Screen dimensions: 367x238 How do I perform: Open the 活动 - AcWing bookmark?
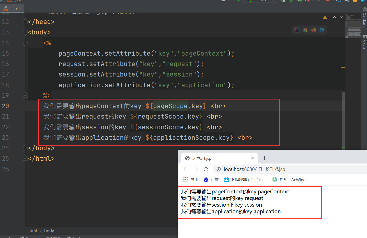point(289,180)
